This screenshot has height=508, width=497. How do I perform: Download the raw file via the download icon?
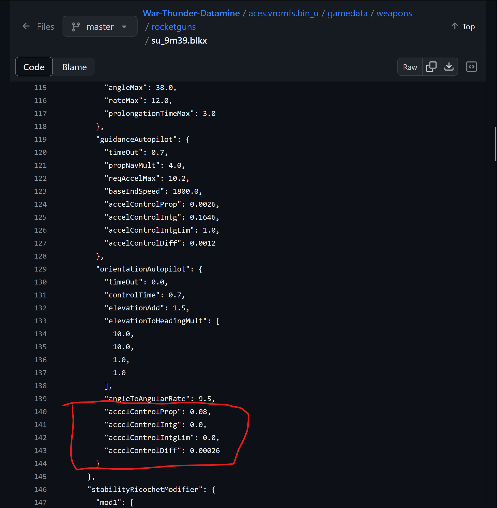pos(449,67)
